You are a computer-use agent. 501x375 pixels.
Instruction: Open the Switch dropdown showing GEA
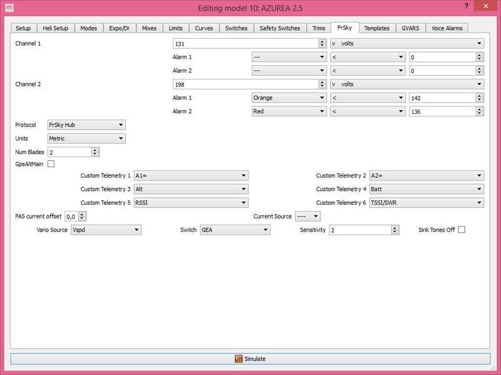pyautogui.click(x=235, y=230)
